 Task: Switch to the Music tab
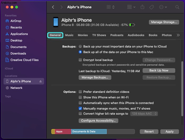coord(69,35)
